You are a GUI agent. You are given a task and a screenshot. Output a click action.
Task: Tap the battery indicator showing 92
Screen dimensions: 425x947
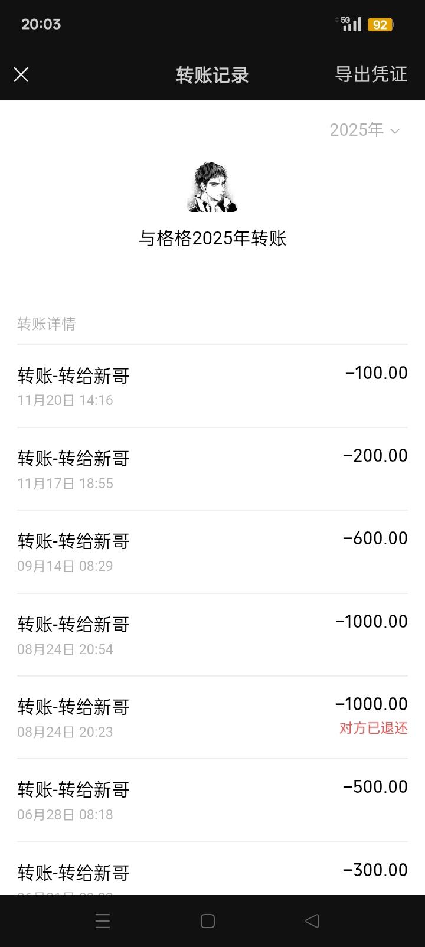[x=380, y=25]
